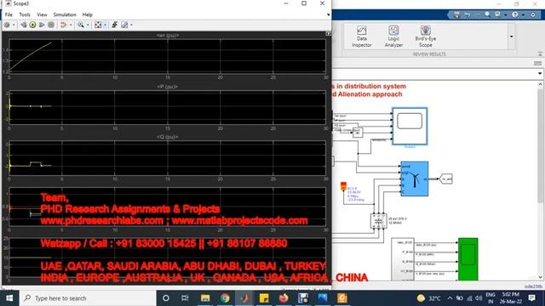This screenshot has height=306, width=545.
Task: Open the Zoom tool dropdown arrow
Action: (x=88, y=25)
